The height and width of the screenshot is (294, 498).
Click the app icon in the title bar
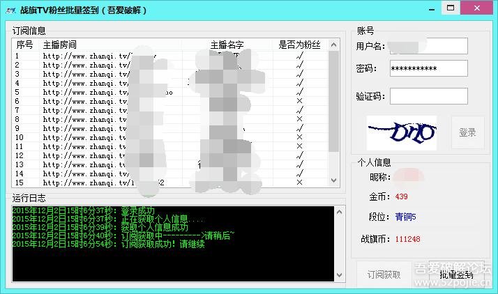tap(10, 10)
